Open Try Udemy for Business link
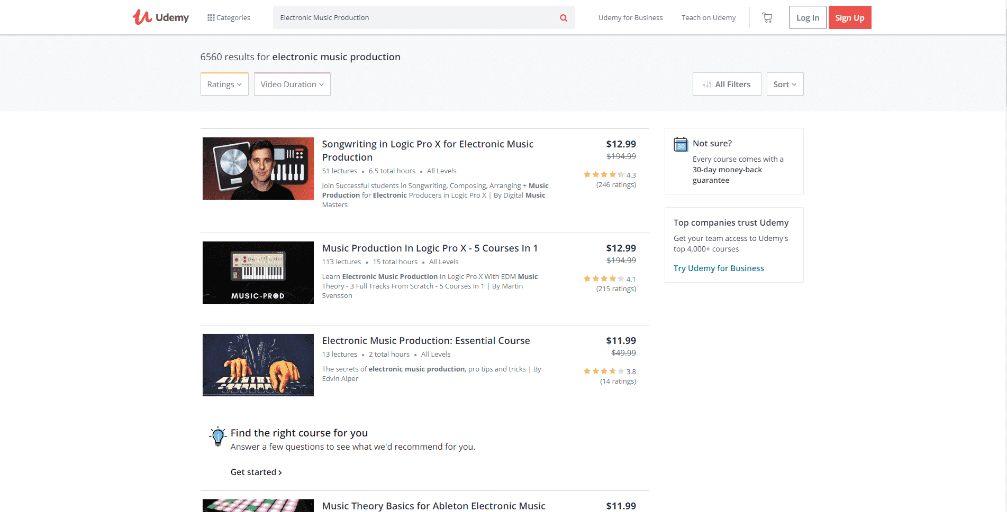1007x512 pixels. pos(719,268)
